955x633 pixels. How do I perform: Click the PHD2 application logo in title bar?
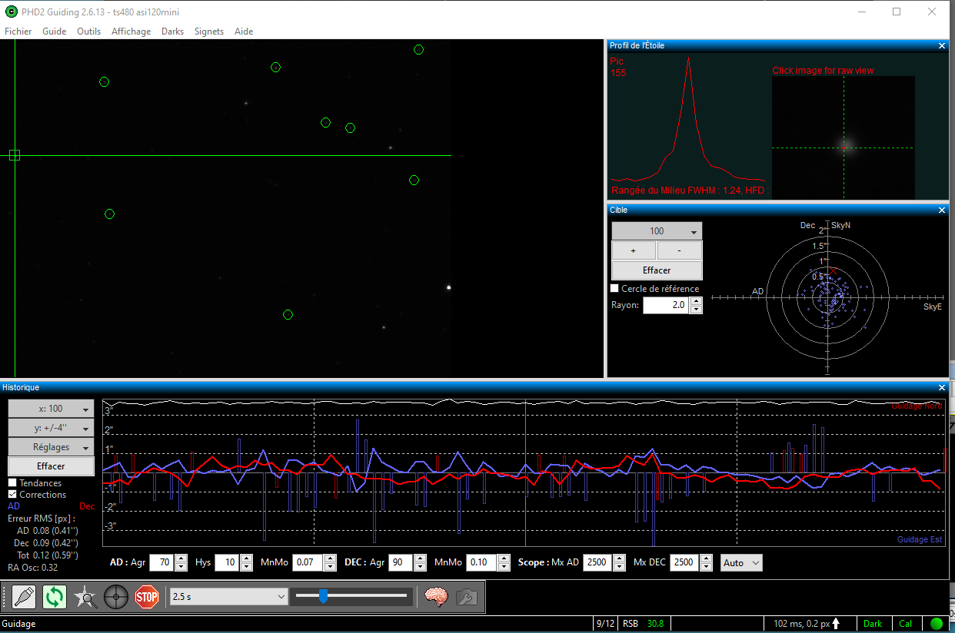11,12
